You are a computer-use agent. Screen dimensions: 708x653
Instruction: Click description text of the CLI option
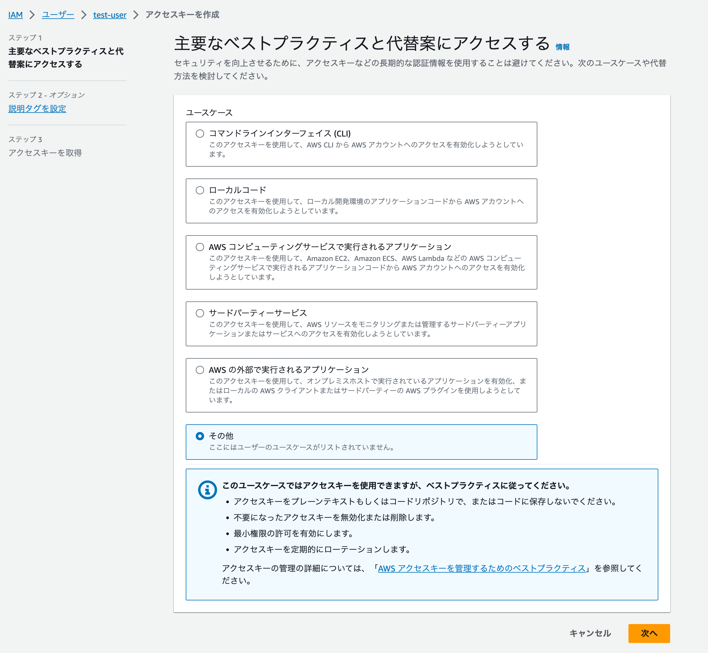click(x=366, y=150)
